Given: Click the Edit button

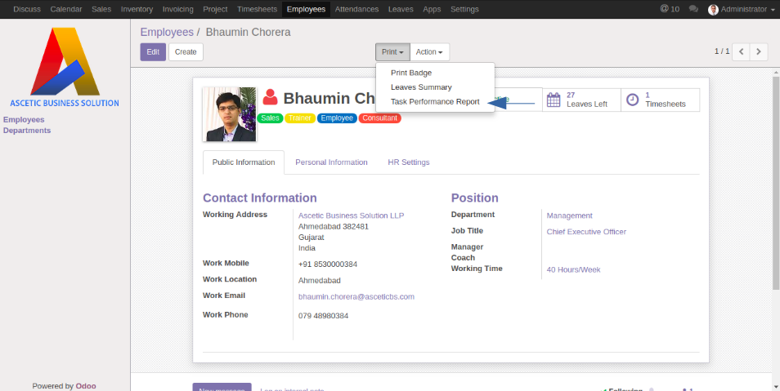Looking at the screenshot, I should click(153, 51).
